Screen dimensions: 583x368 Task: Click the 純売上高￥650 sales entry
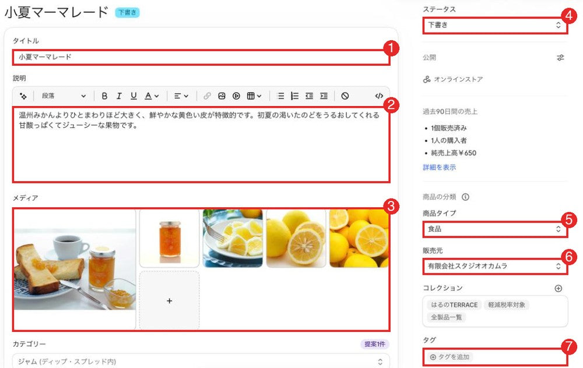click(x=453, y=153)
